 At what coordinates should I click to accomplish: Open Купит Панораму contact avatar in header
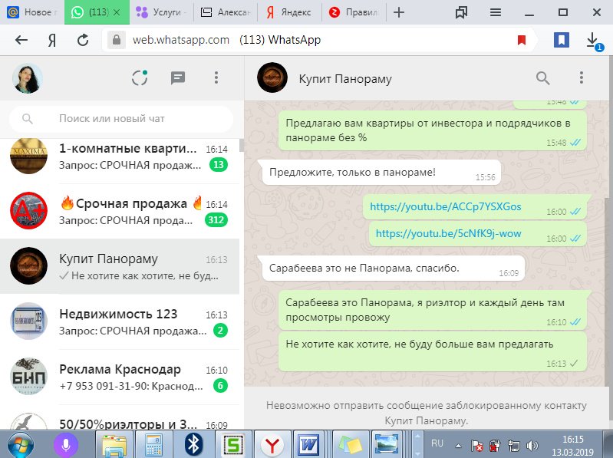pos(272,77)
